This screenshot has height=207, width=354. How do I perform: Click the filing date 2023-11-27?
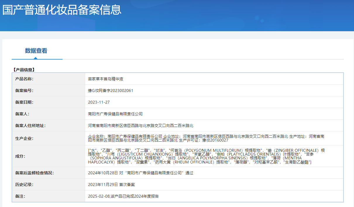[99, 102]
